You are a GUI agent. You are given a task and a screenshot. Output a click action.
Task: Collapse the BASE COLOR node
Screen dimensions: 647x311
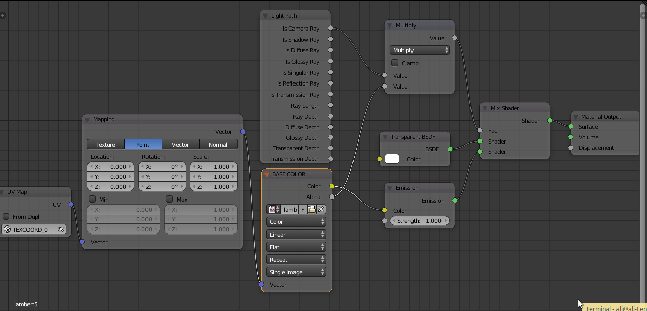pyautogui.click(x=266, y=174)
